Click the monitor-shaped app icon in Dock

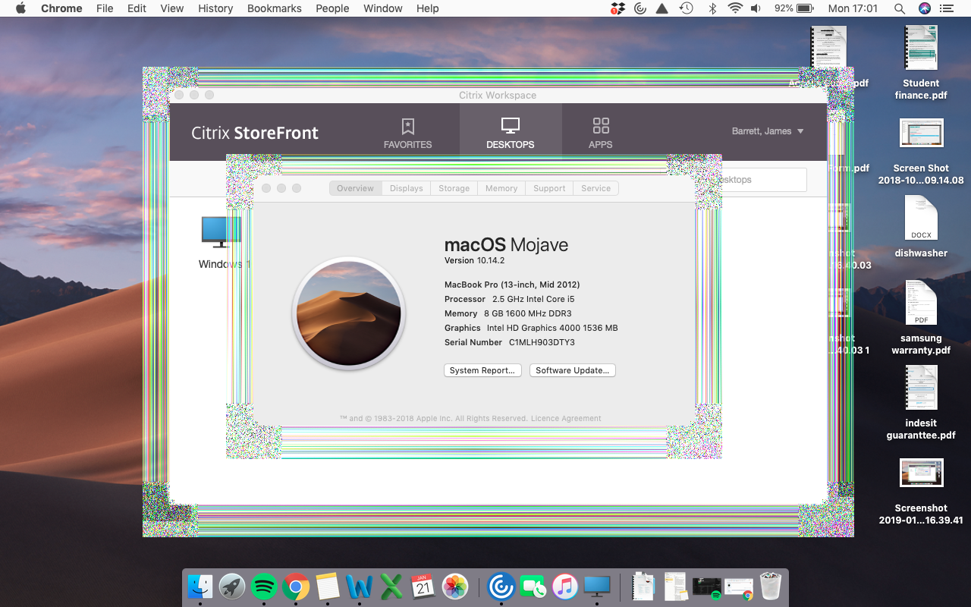tap(597, 586)
